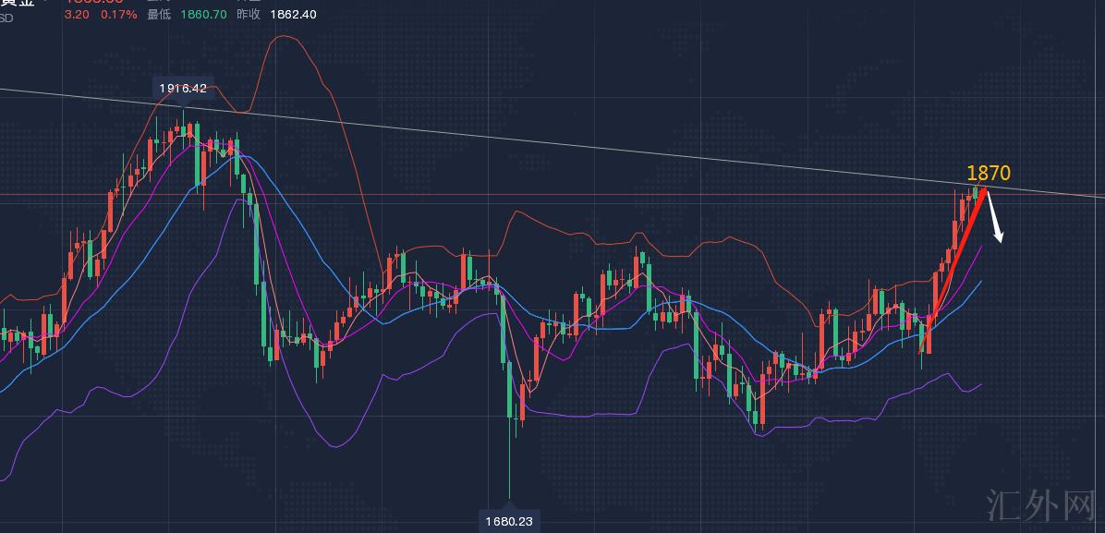Click the 0.17% change percentage
Viewport: 1105px width, 533px height.
[x=118, y=15]
